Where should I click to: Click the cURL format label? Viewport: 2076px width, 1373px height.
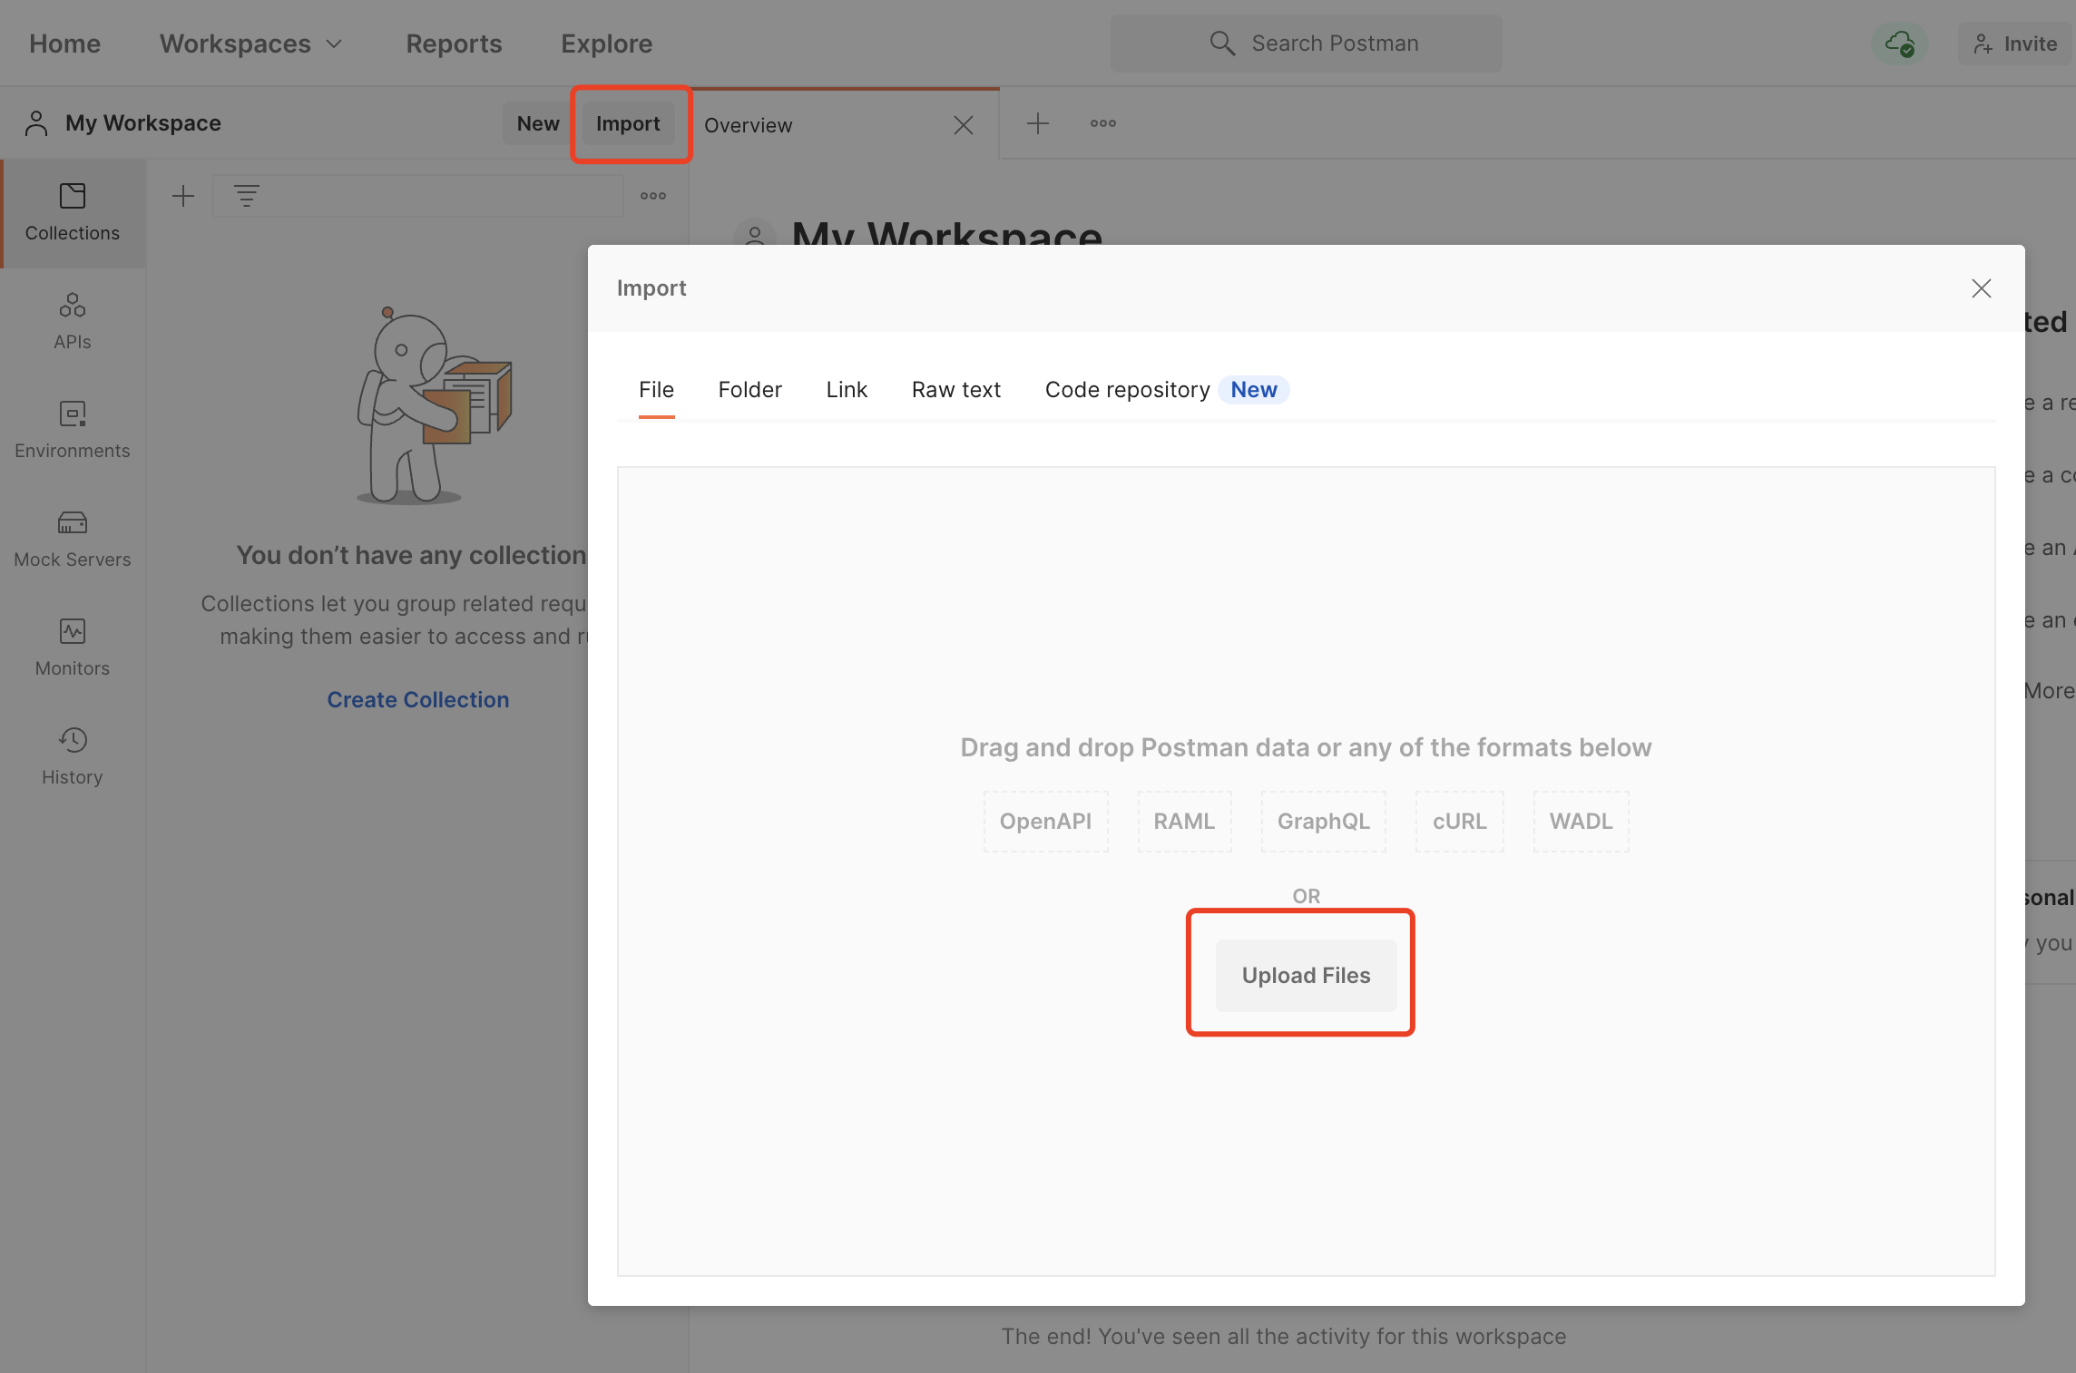point(1459,822)
